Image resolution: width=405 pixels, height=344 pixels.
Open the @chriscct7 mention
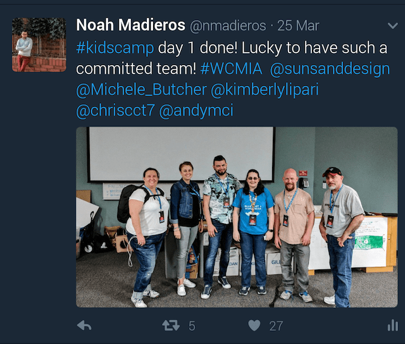[x=115, y=111]
